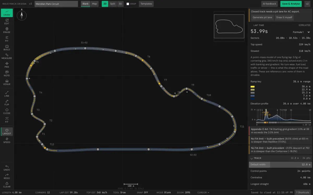This screenshot has width=313, height=195.
Task: Select Blank background mode
Action: pos(86,4)
